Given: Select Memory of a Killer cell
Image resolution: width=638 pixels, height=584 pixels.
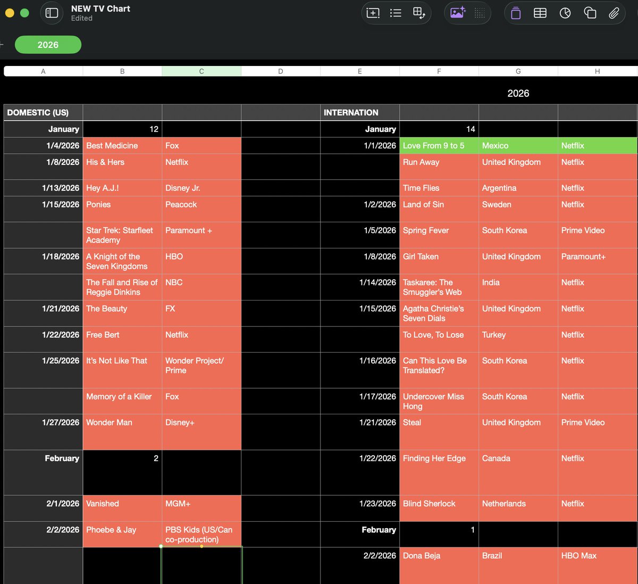Looking at the screenshot, I should pyautogui.click(x=122, y=401).
